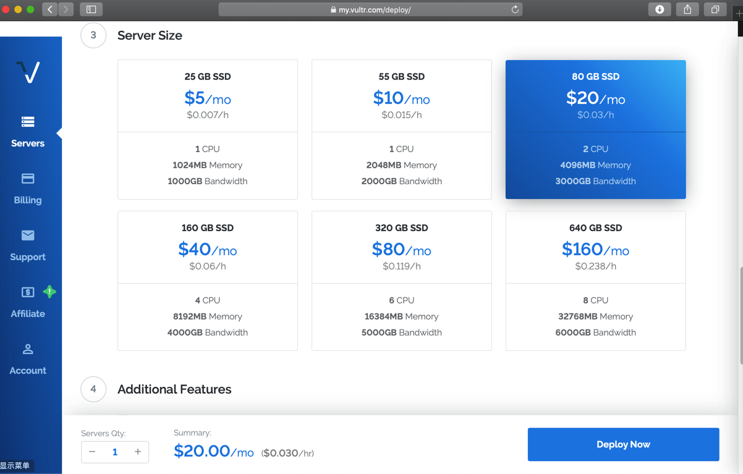Go back with Safari back arrow

pyautogui.click(x=50, y=9)
